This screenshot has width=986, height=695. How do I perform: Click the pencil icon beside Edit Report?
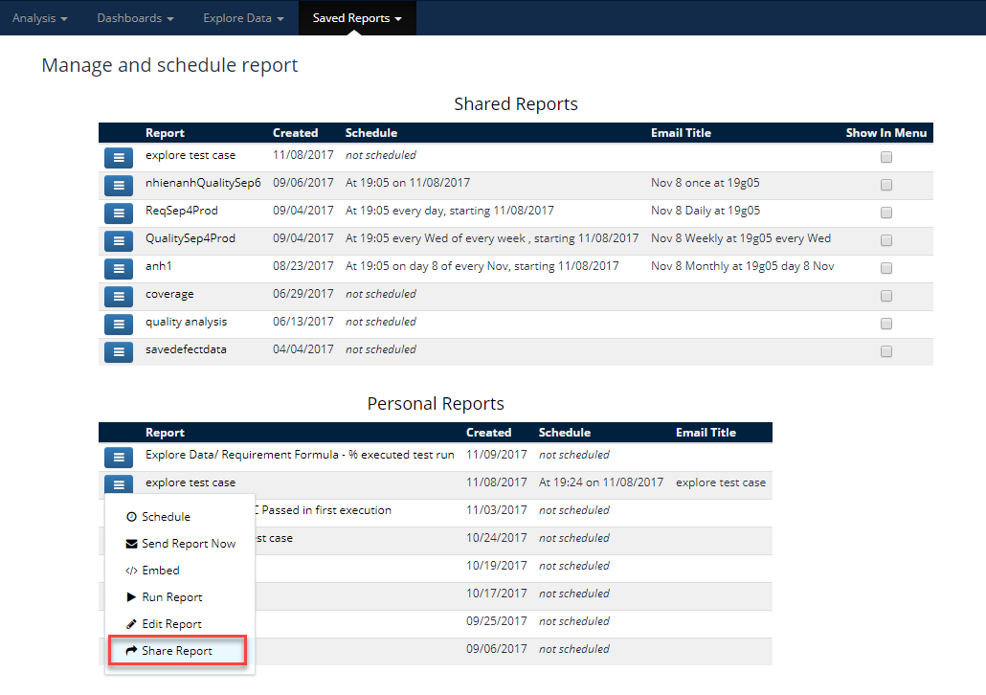(131, 624)
